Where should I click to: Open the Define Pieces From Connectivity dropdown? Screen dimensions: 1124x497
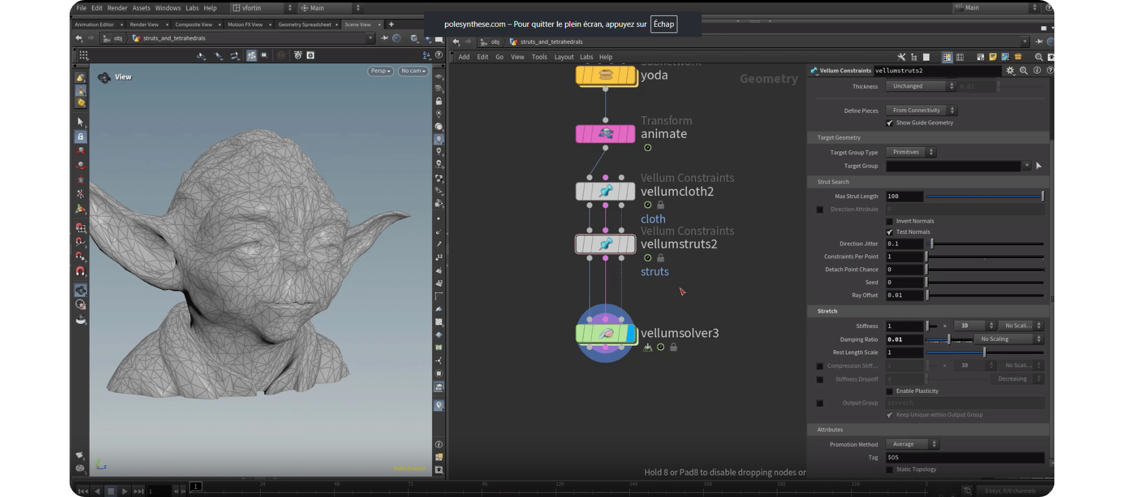click(x=921, y=111)
